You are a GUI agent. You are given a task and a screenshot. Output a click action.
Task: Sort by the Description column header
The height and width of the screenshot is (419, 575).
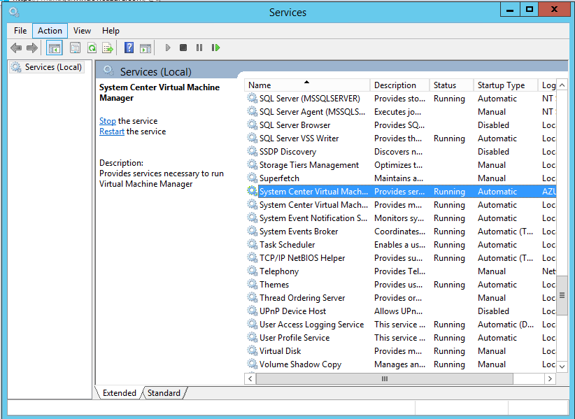399,85
